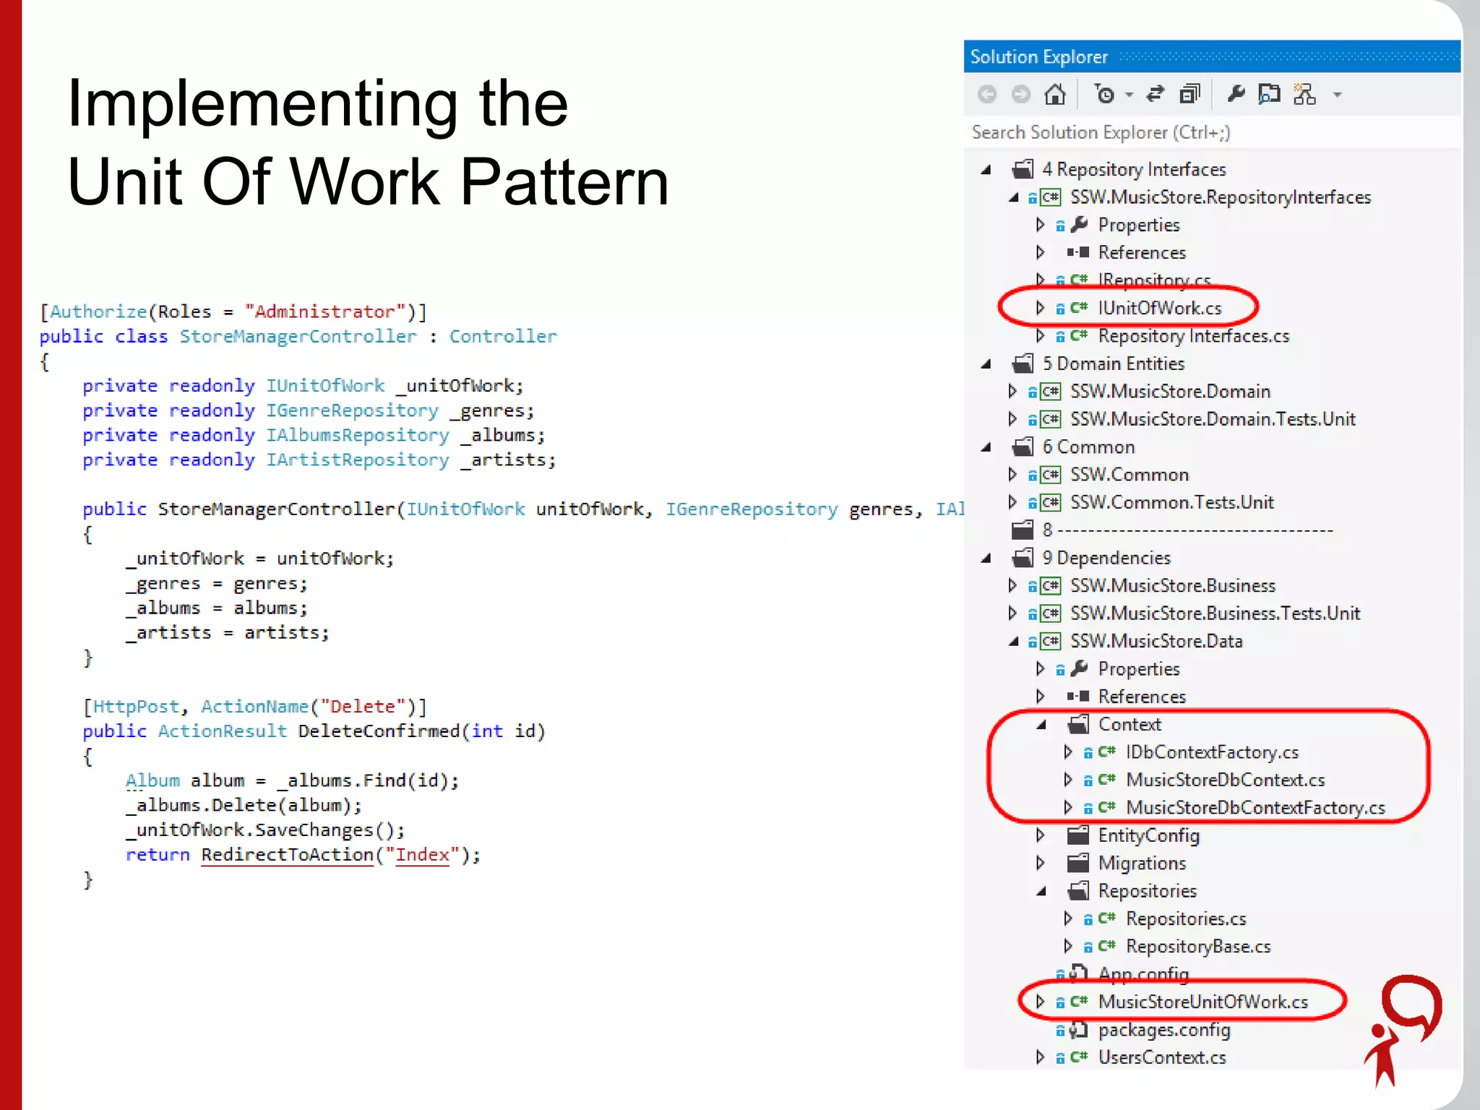Click Sync with Active Document arrows icon
Screen dimensions: 1480x1110
pyautogui.click(x=1156, y=94)
